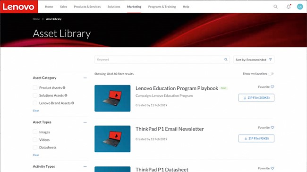
Task: Open the notifications bell
Action: pos(289,7)
